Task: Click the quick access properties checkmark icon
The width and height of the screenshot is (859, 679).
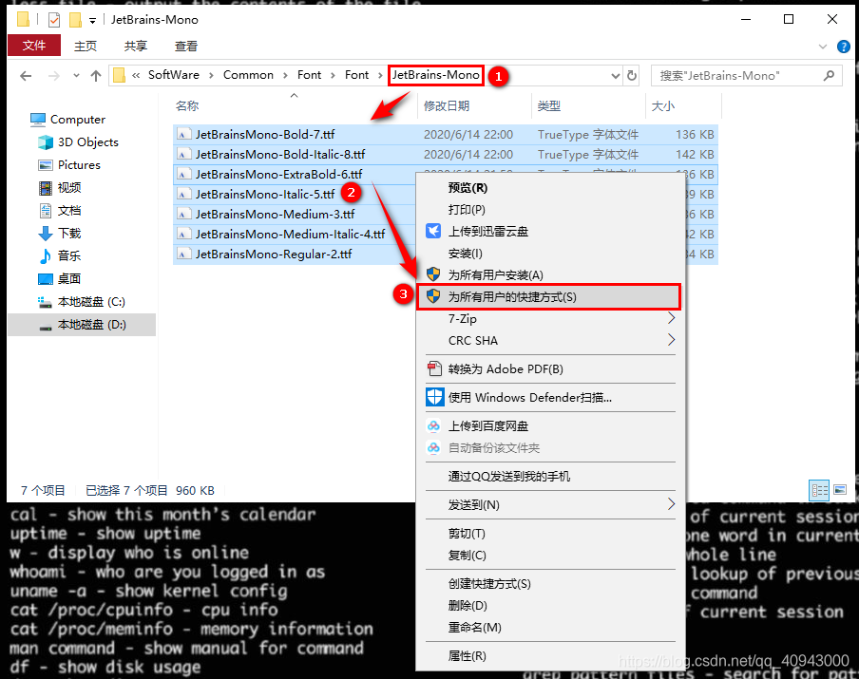Action: (x=54, y=20)
